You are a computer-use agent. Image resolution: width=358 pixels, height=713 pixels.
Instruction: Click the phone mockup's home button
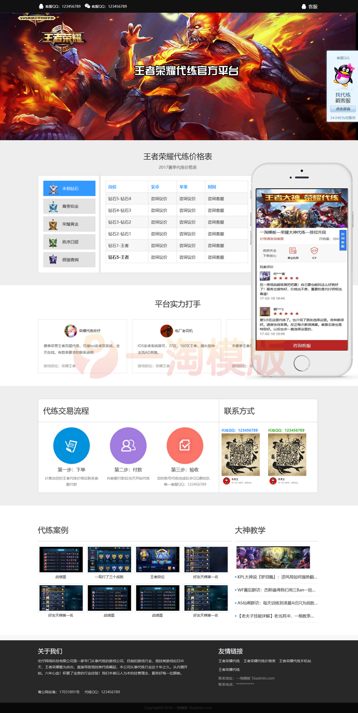[302, 363]
